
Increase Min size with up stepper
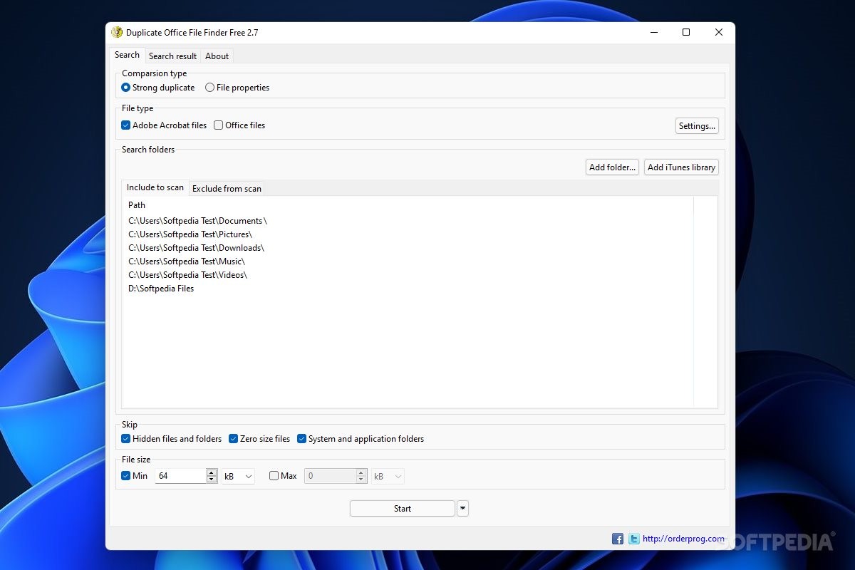coord(212,472)
